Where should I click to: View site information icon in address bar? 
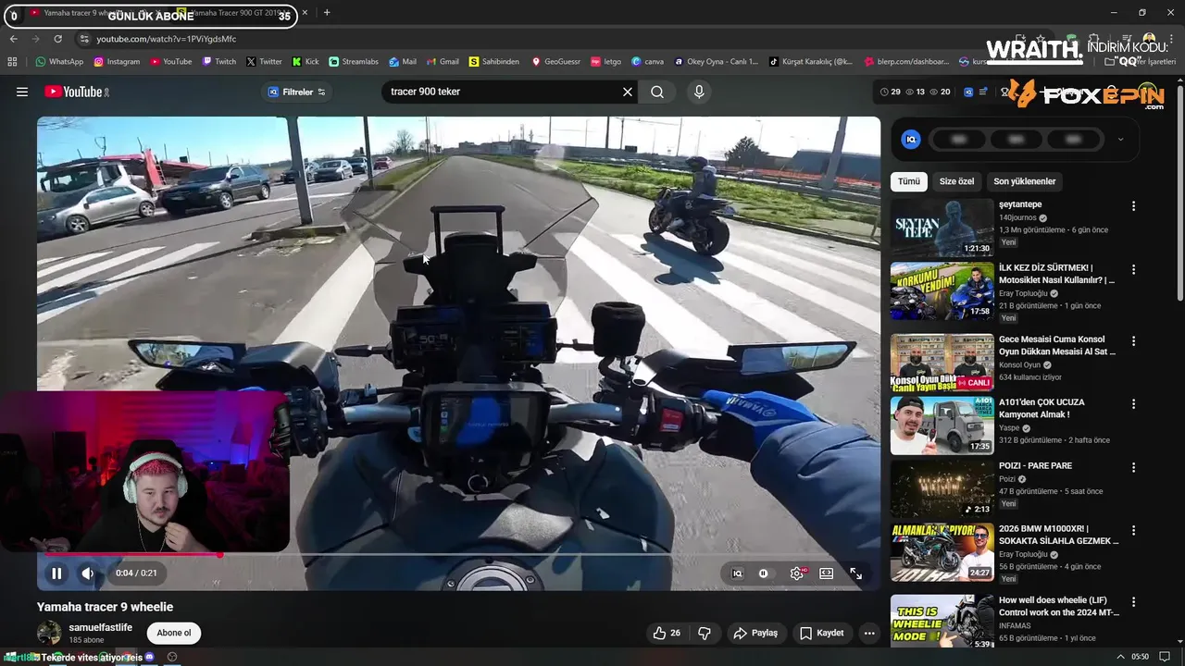(84, 39)
